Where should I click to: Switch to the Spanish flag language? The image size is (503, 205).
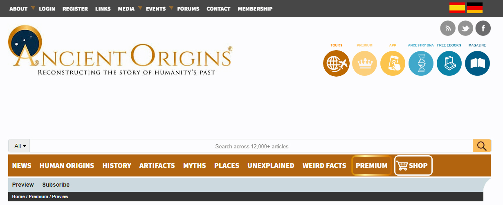pos(457,8)
